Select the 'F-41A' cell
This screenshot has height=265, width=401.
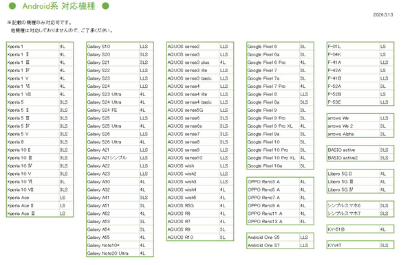[353, 62]
